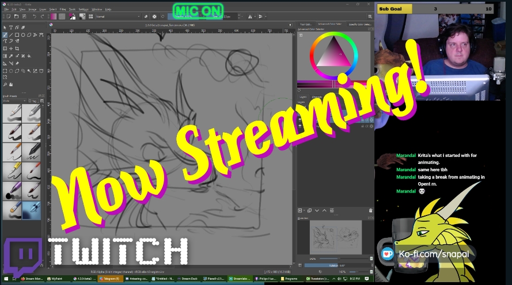
Task: Select the Gradient tool in toolbox
Action: (5, 56)
